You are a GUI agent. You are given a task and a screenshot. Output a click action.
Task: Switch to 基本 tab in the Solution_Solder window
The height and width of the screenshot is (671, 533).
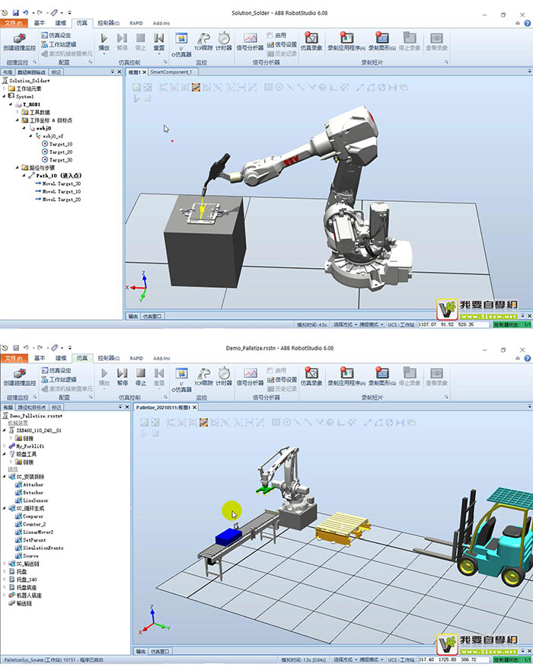(40, 23)
